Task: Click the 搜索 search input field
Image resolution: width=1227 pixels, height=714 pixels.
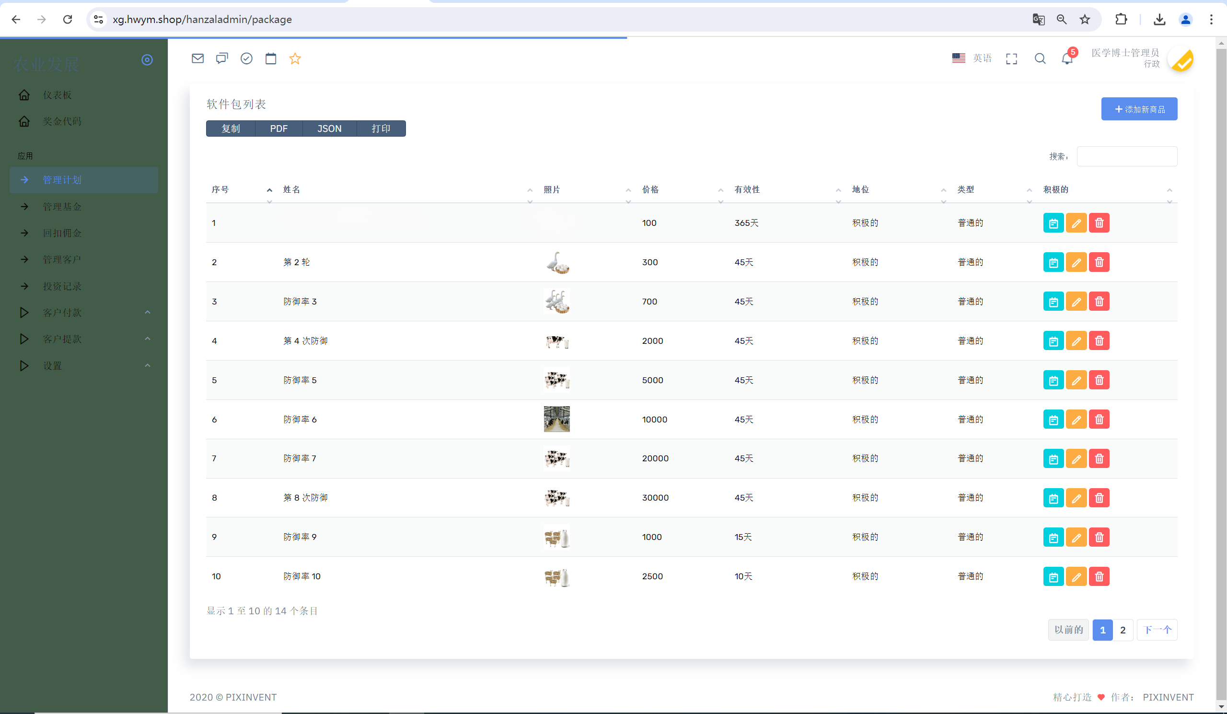Action: tap(1127, 156)
